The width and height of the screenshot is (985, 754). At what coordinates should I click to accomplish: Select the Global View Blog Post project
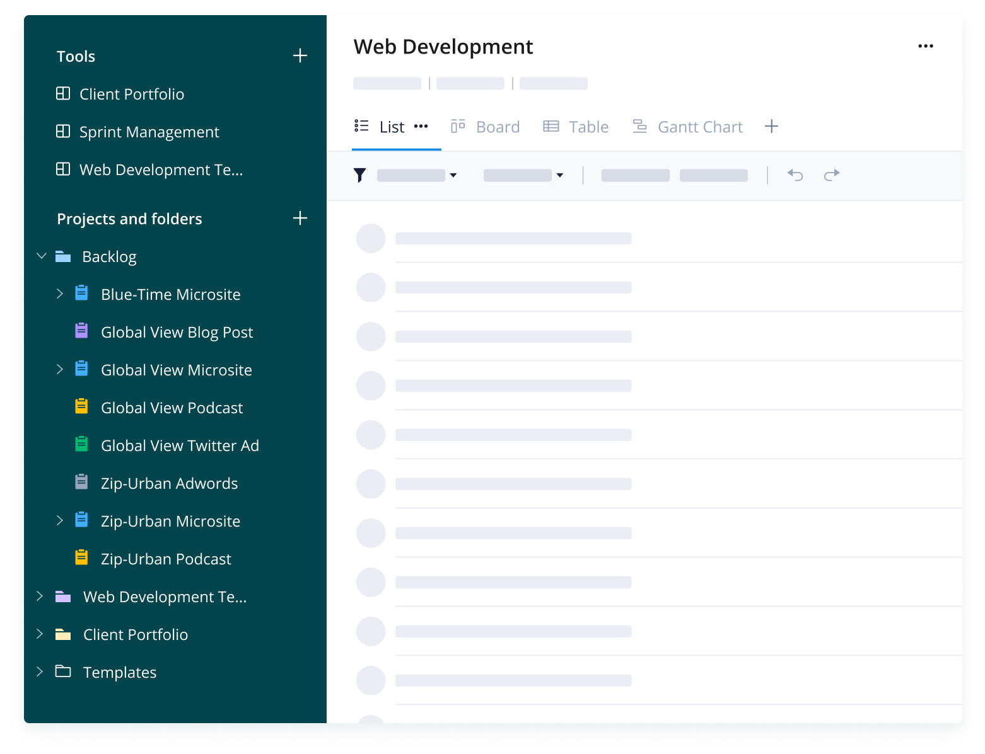(177, 331)
